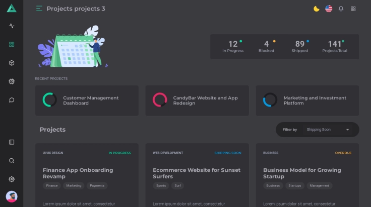
Task: Toggle the dark mode moon icon
Action: (x=317, y=9)
